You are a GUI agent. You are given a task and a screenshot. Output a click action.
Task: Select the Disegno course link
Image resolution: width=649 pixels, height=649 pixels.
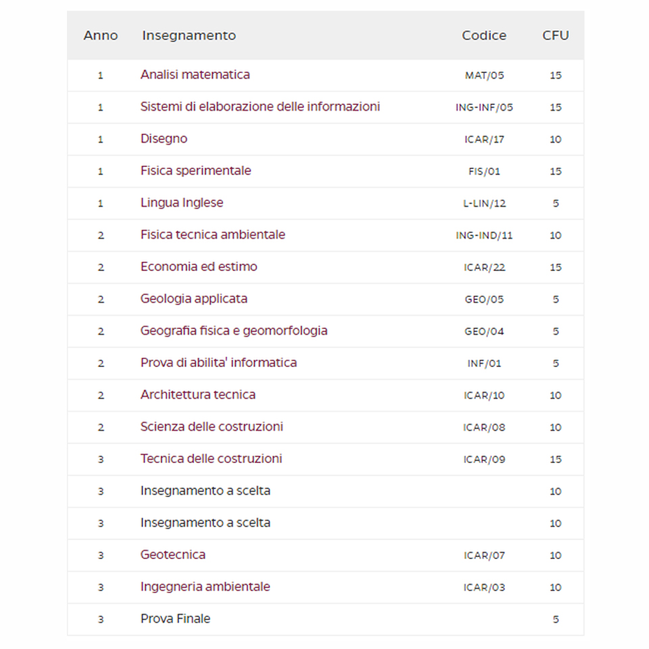pyautogui.click(x=164, y=139)
